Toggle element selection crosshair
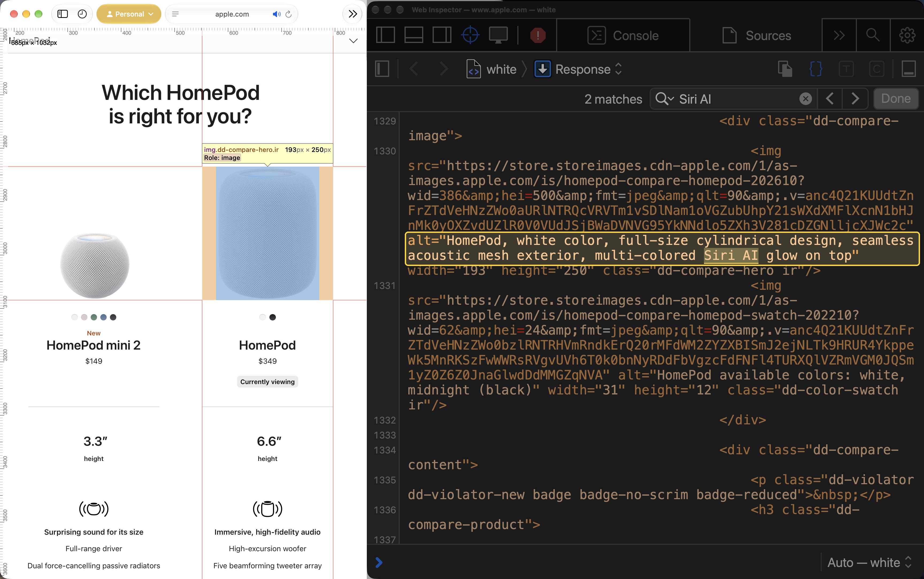Viewport: 924px width, 579px height. click(470, 35)
